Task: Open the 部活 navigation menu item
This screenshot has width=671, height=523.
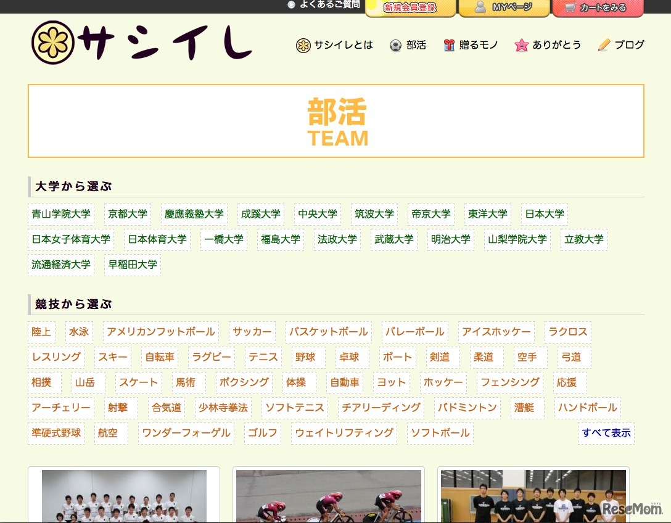Action: (414, 45)
